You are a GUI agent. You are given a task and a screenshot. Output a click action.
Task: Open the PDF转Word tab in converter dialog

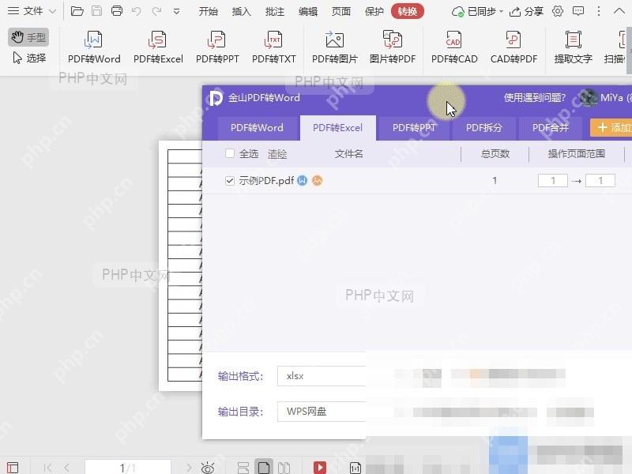tap(257, 128)
